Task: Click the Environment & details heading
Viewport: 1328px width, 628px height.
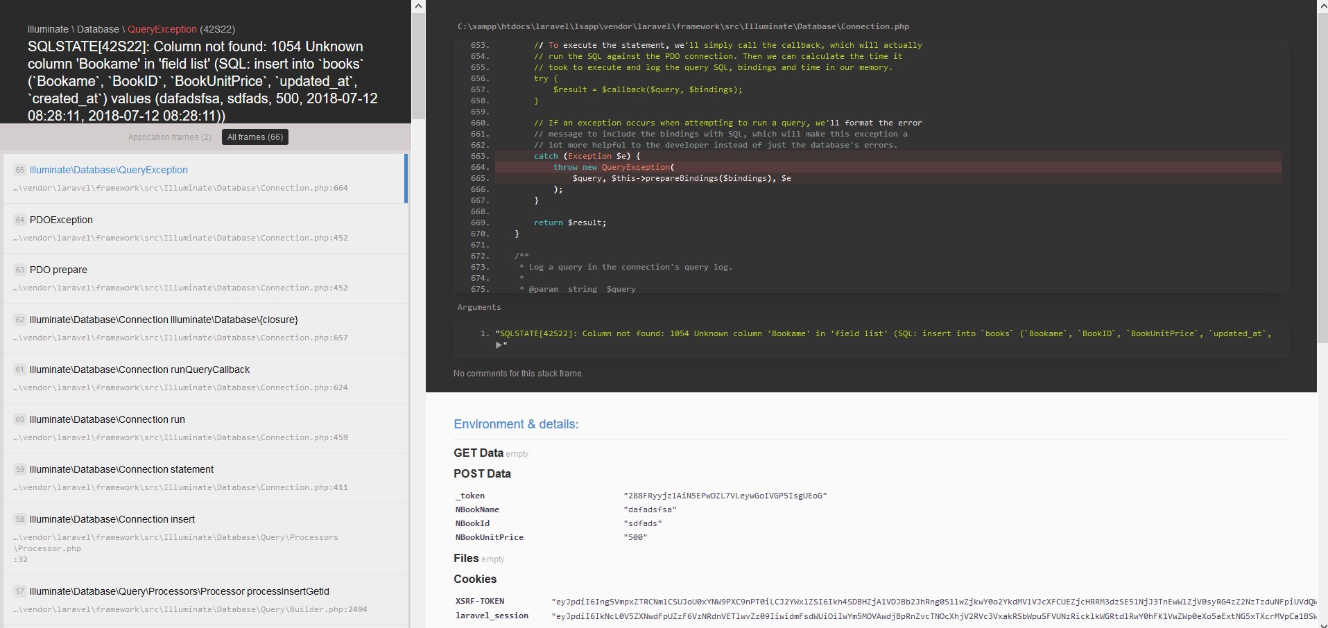Action: click(x=516, y=424)
